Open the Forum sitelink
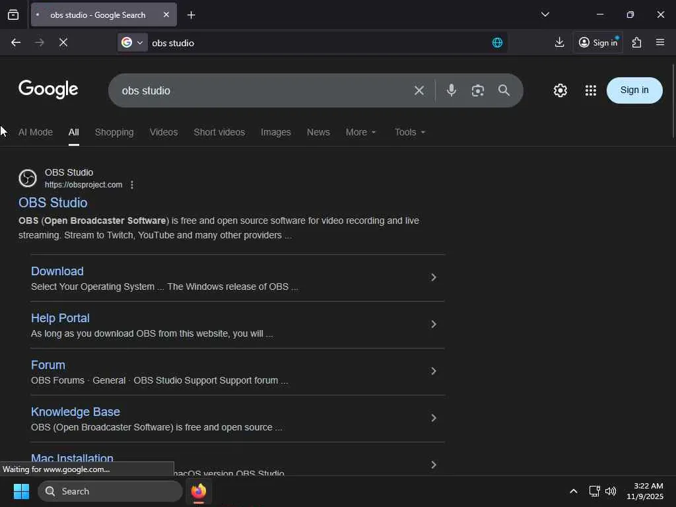The image size is (676, 507). pos(48,365)
